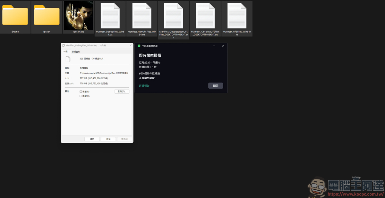
Task: Click the 卡巴斯基專業版 window title text
Action: click(x=150, y=46)
